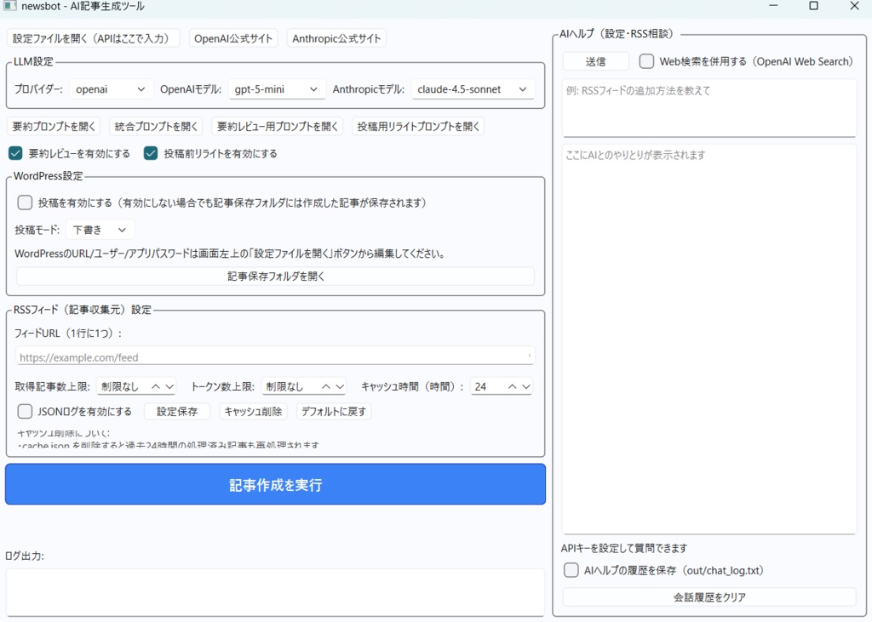Send AI help question with 送信
Viewport: 872px width, 622px height.
click(594, 60)
